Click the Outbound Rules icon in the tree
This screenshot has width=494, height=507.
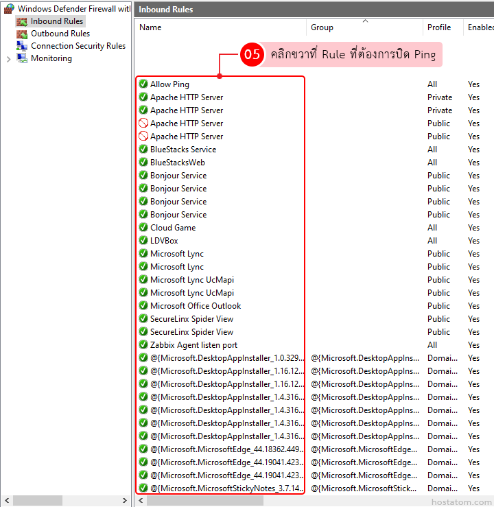pyautogui.click(x=22, y=34)
